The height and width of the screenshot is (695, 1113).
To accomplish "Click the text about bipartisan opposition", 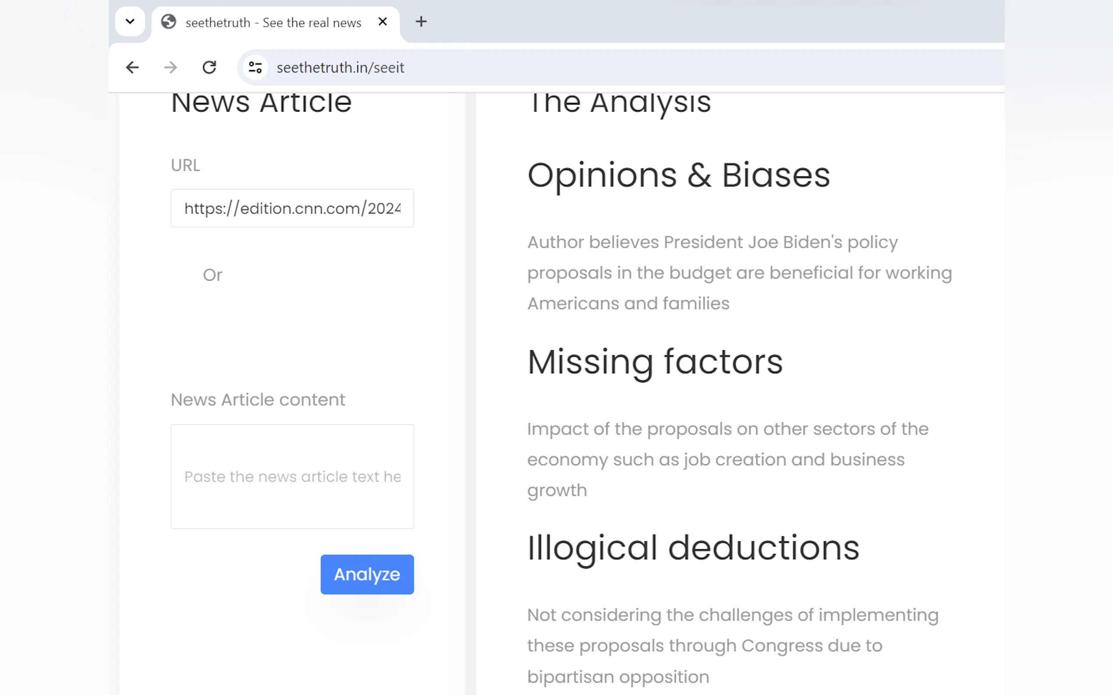I will click(x=732, y=646).
